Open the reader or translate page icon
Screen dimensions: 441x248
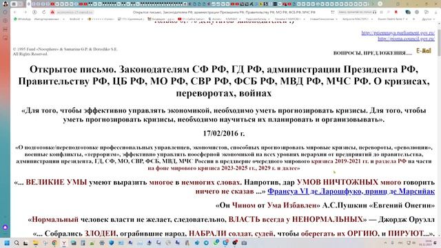[x=333, y=12]
